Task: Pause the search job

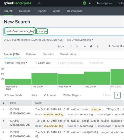Action: pos(71,46)
